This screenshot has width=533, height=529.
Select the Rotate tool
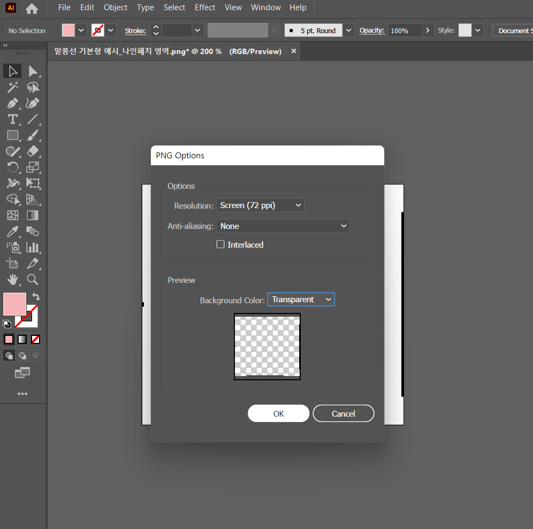point(13,167)
